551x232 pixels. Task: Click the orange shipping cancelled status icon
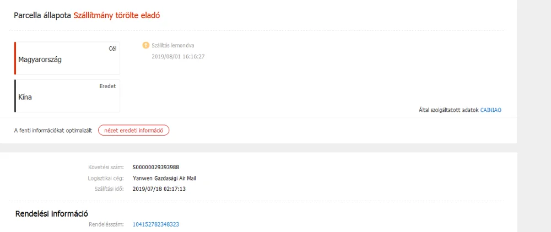(x=146, y=45)
